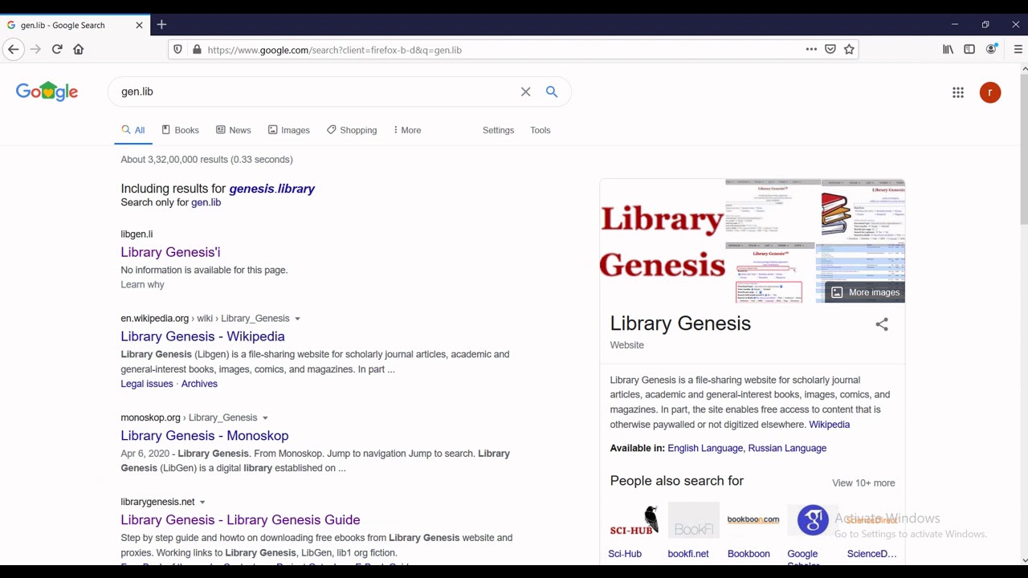
Task: Open the Library Genesis'i result
Action: [170, 252]
